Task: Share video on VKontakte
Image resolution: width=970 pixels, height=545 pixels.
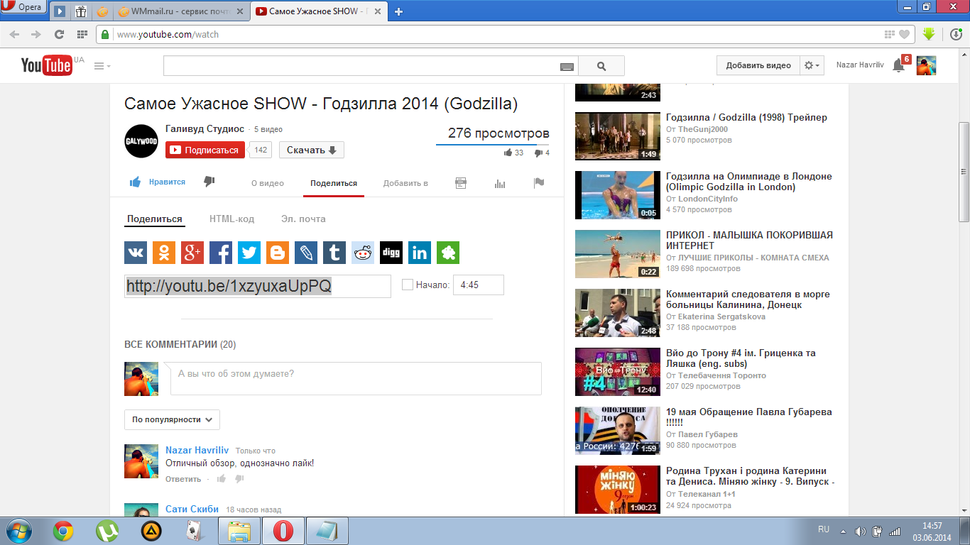Action: pos(136,253)
